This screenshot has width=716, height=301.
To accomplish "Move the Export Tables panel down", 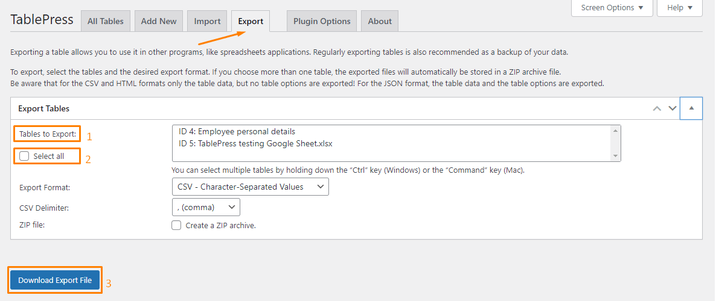I will tap(672, 108).
